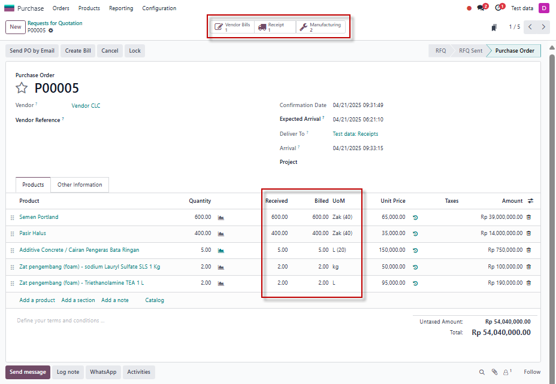Open the Configuration menu
Image resolution: width=556 pixels, height=384 pixels.
[159, 8]
